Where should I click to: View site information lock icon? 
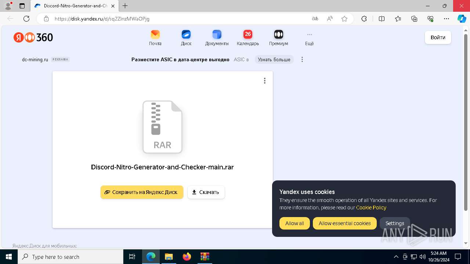[x=46, y=19]
